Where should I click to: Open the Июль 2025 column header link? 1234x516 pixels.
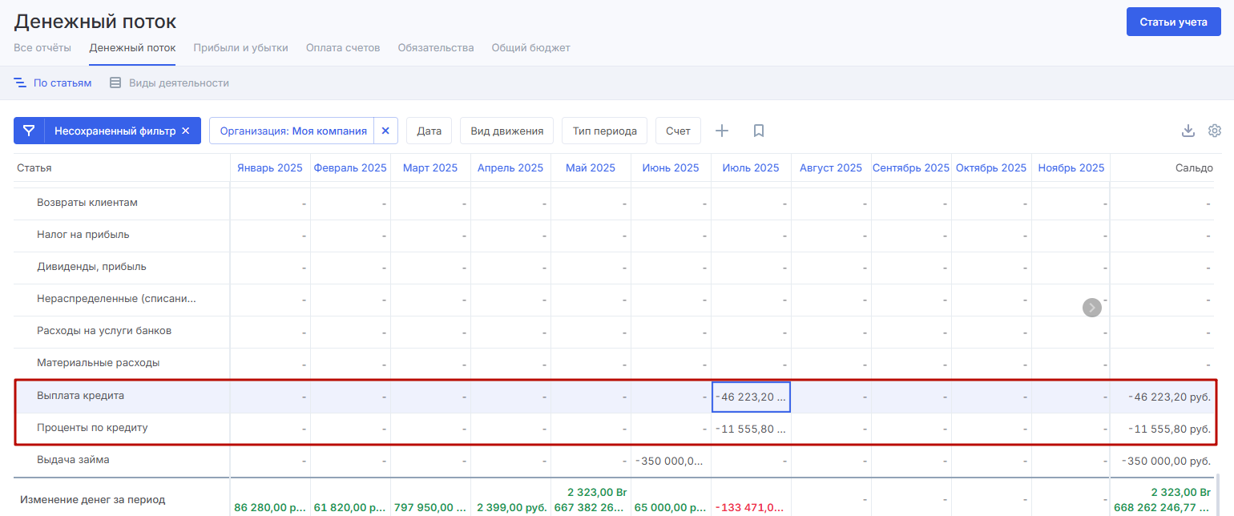pos(751,167)
